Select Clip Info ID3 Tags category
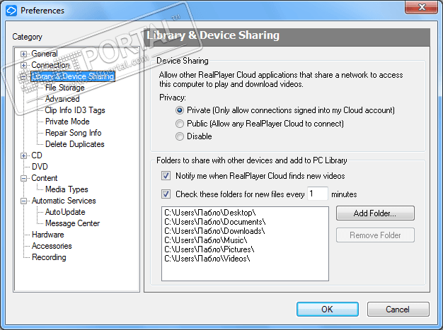The image size is (443, 330). [74, 110]
